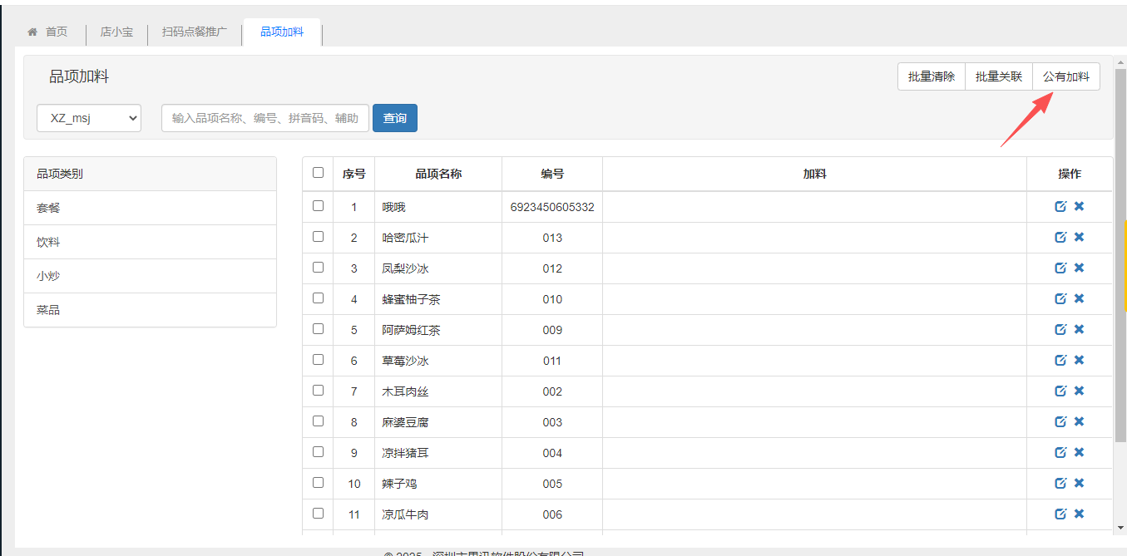Open 公有加料 public toppings

click(1065, 76)
